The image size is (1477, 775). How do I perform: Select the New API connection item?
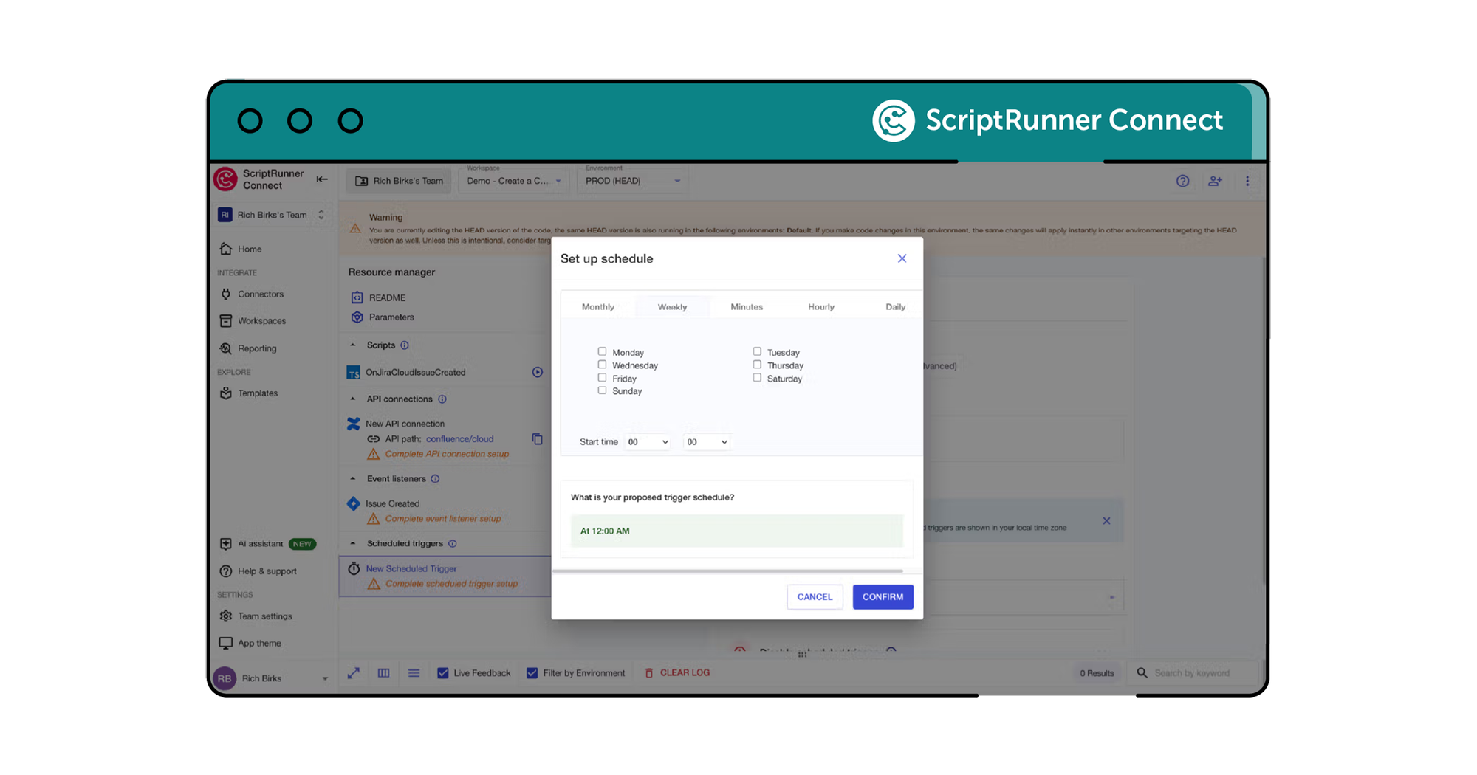pos(405,424)
